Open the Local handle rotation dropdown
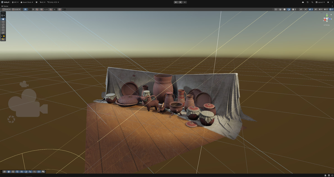Screen dimensions: 334x177 point(16,9)
